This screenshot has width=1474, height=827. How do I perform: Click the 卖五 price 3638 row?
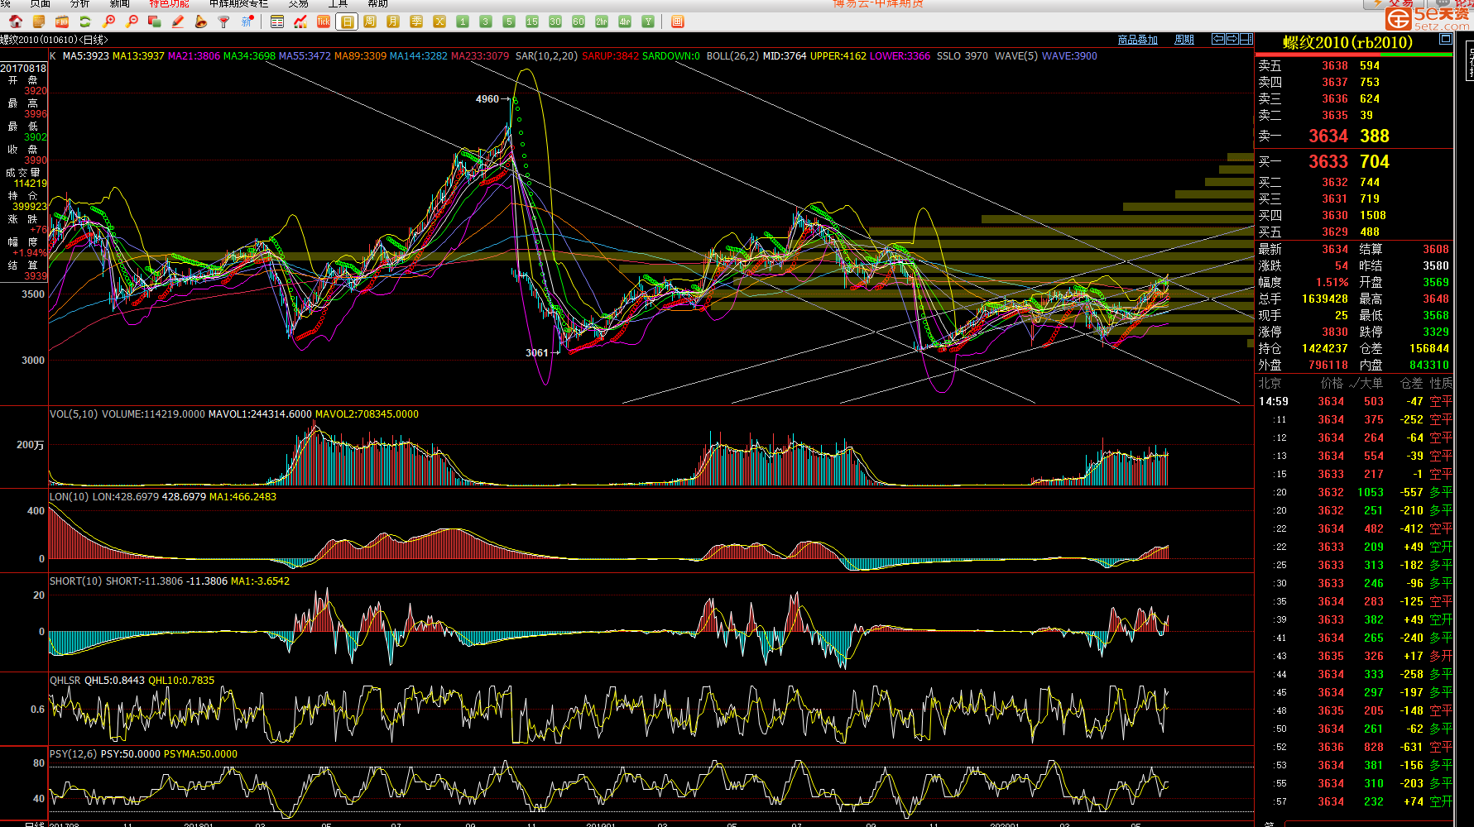click(x=1354, y=65)
